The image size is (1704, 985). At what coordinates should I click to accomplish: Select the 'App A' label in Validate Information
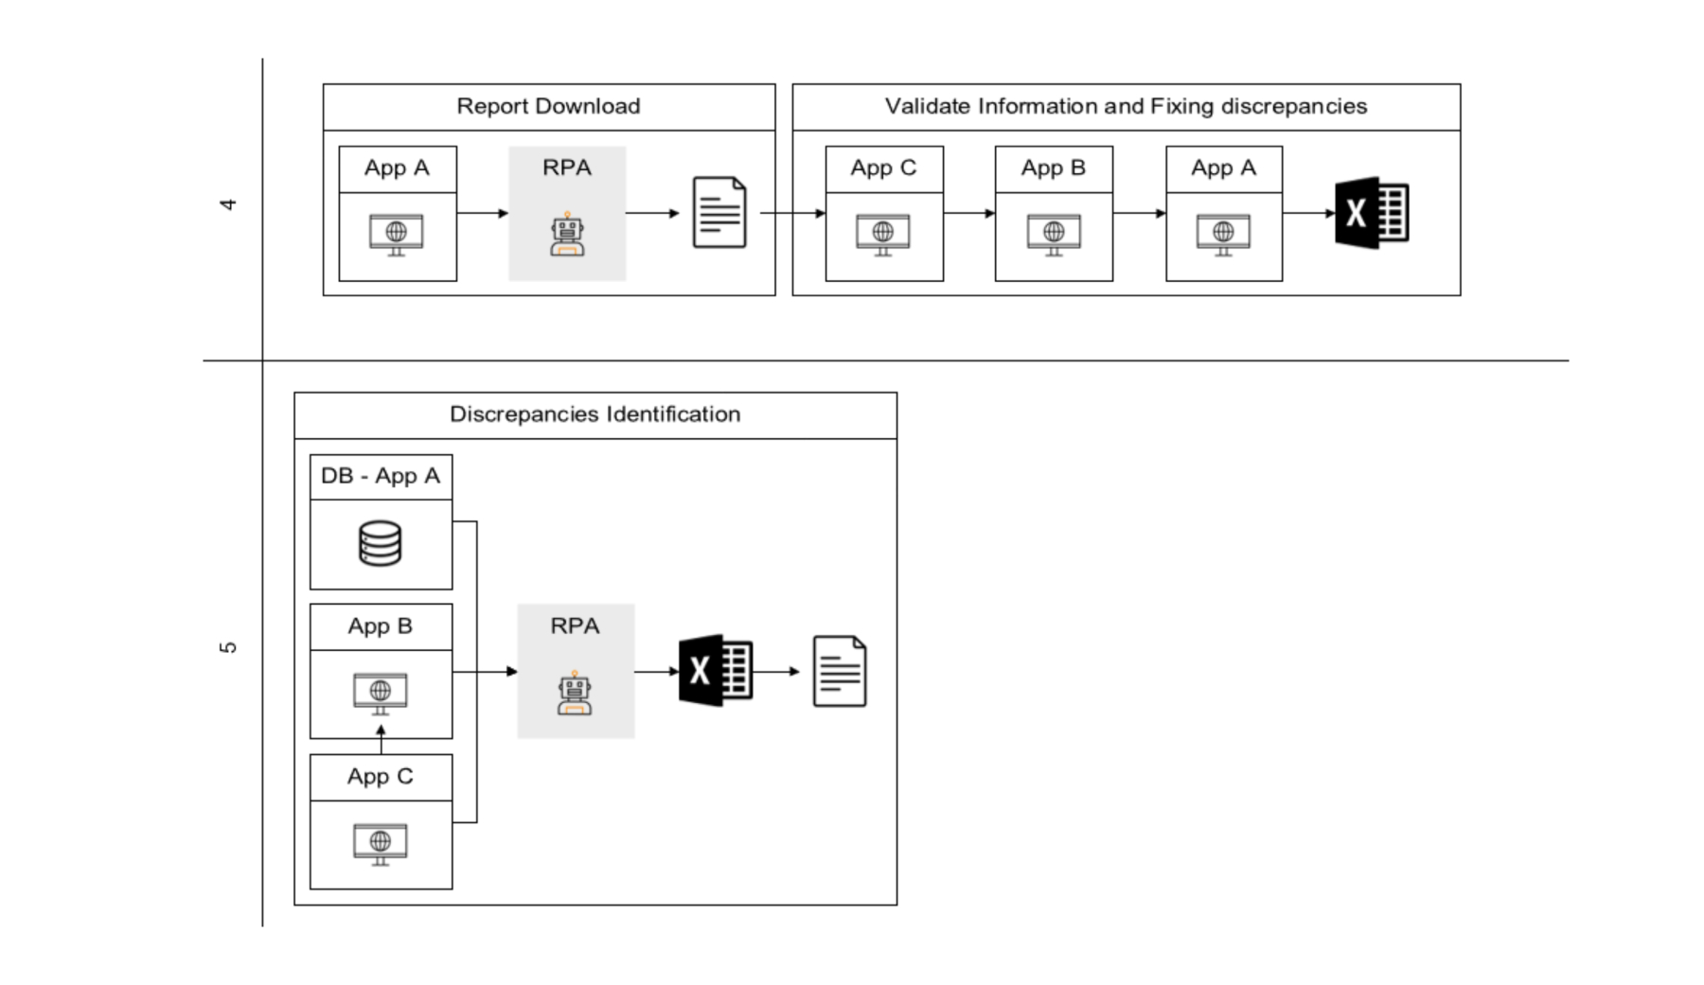click(1223, 168)
